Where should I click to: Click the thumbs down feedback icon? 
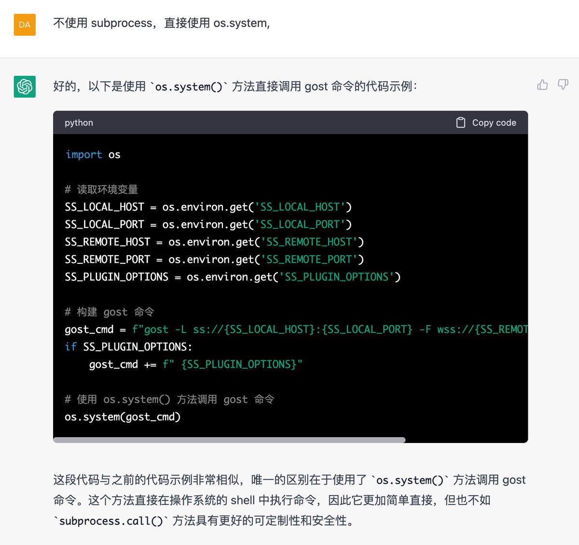(563, 85)
